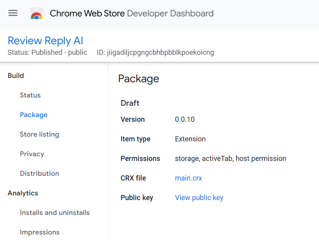Click the extension ID text
This screenshot has height=240, width=319.
pyautogui.click(x=160, y=52)
